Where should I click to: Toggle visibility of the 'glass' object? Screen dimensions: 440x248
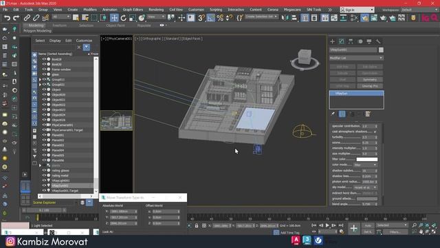tap(44, 74)
